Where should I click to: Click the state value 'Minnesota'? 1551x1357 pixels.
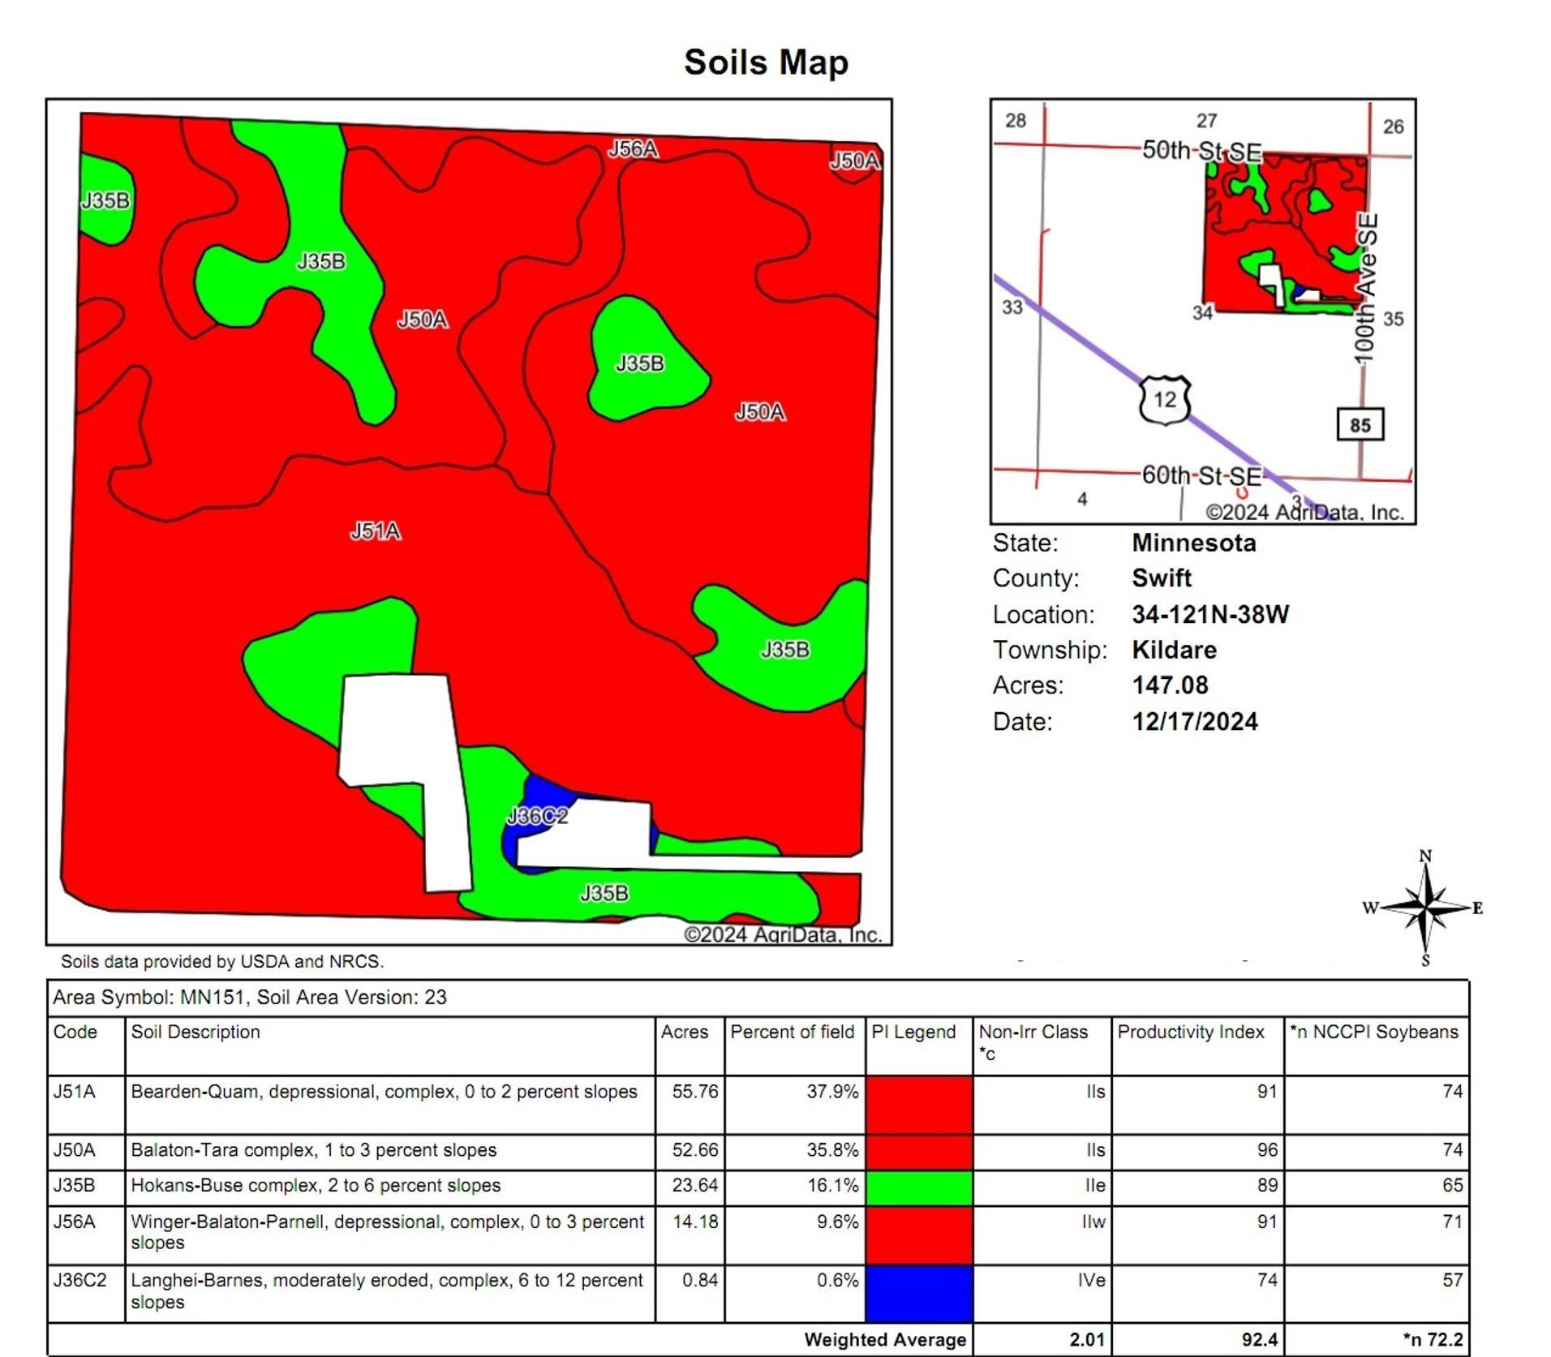tap(1194, 543)
